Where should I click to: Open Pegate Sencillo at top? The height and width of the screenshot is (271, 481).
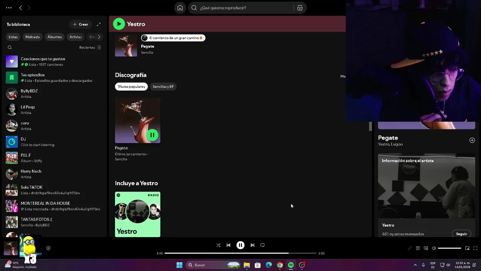148,46
